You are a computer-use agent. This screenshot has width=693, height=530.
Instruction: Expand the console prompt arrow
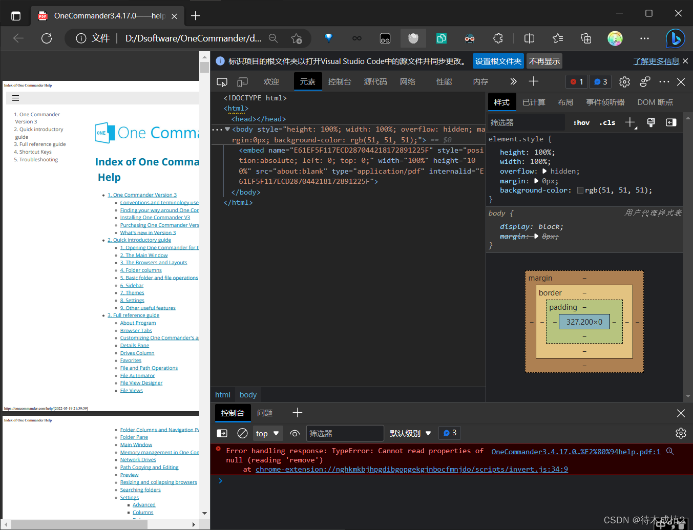[x=220, y=480]
